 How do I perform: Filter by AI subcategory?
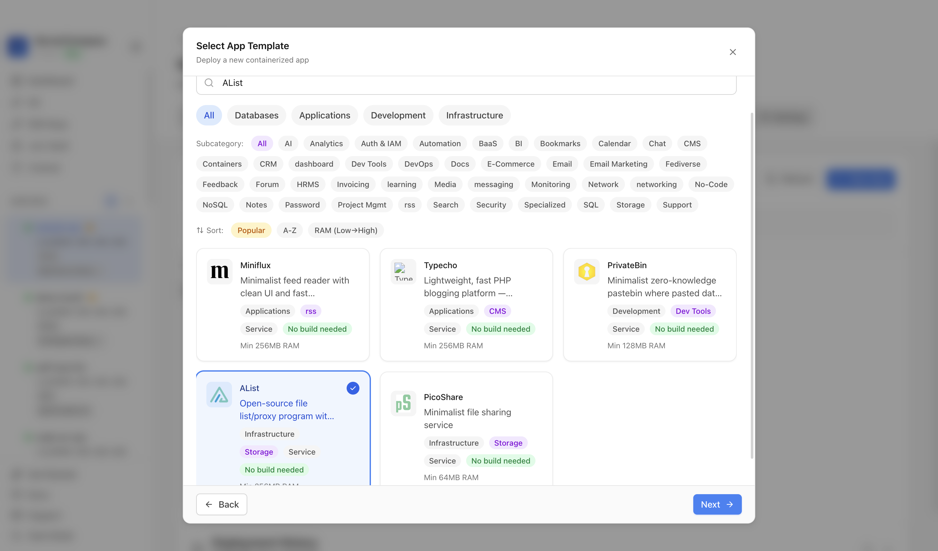288,144
